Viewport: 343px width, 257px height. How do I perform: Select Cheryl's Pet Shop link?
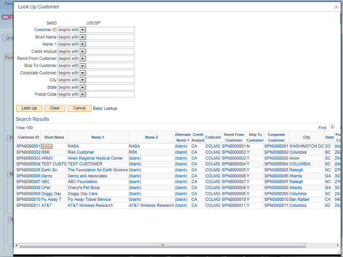(84, 188)
